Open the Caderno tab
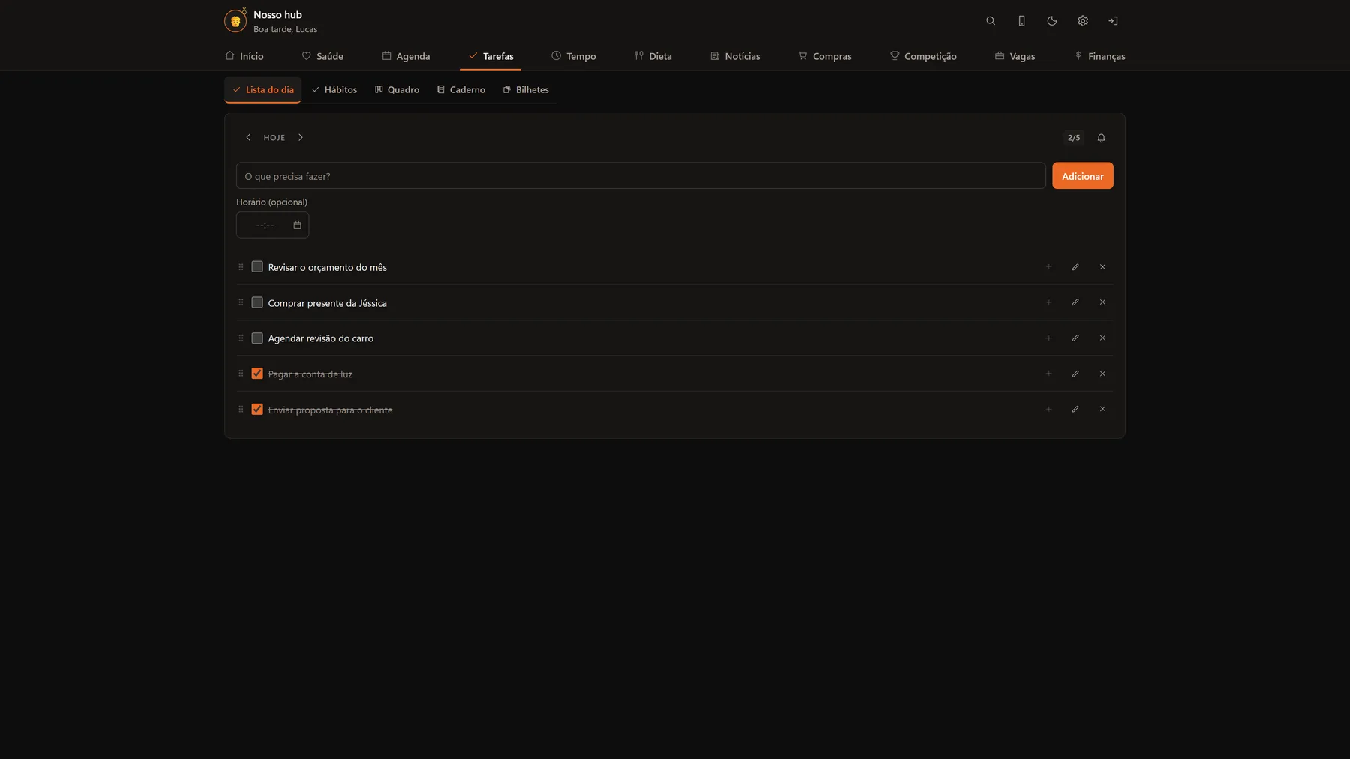This screenshot has width=1350, height=759. pos(461,90)
